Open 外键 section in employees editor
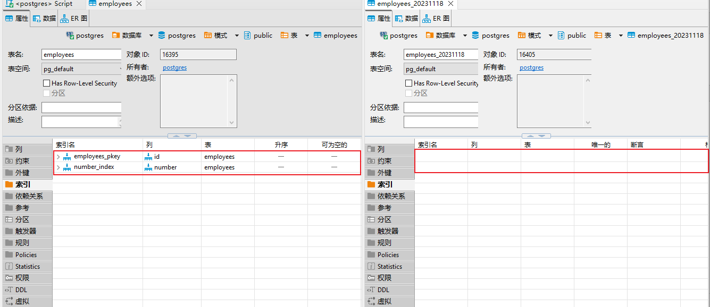This screenshot has height=307, width=710. 27,173
